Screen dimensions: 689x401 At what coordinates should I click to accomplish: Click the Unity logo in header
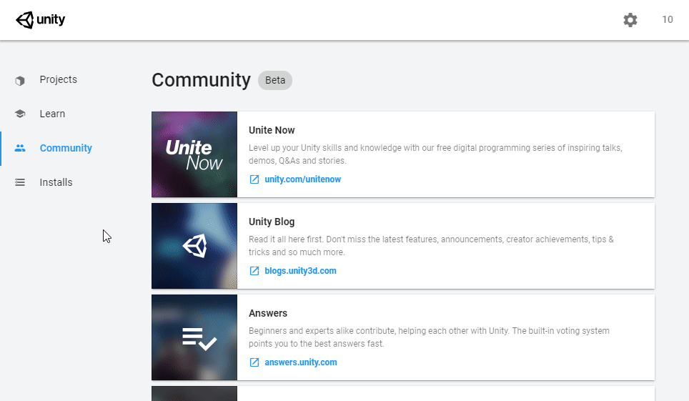coord(41,20)
